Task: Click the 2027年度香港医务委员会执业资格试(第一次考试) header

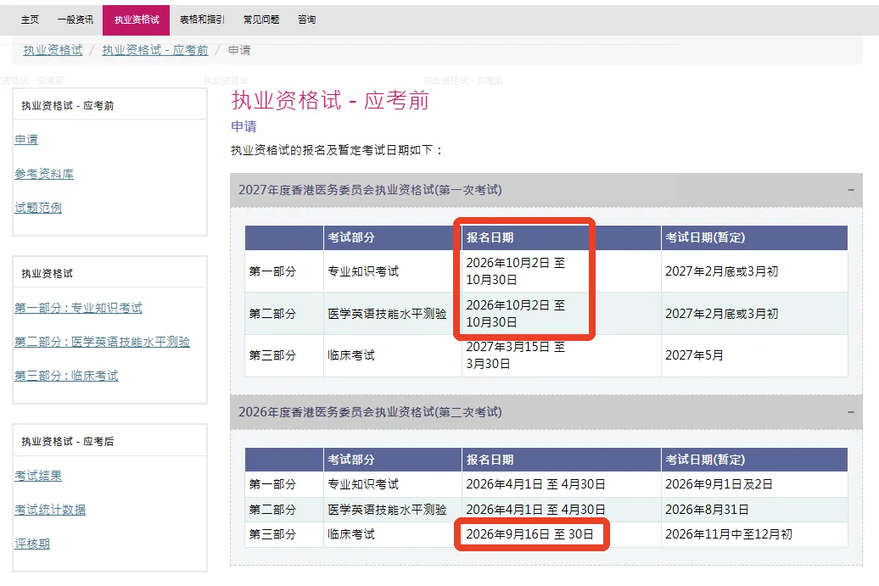Action: click(x=546, y=191)
